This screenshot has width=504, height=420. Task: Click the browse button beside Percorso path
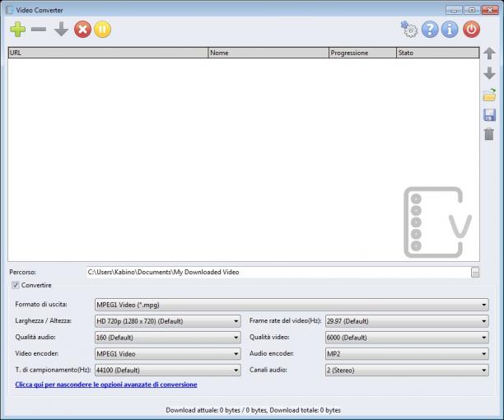[x=475, y=273]
